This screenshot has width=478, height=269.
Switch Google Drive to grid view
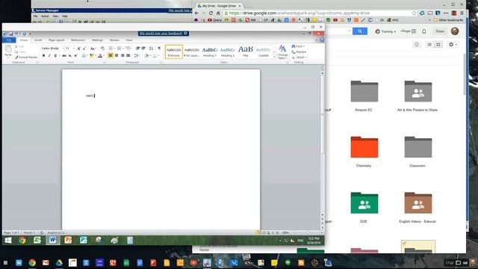click(438, 45)
